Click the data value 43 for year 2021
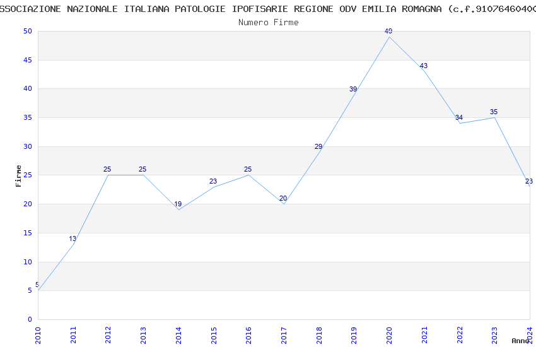Screen dimensions: 536x347 424,66
